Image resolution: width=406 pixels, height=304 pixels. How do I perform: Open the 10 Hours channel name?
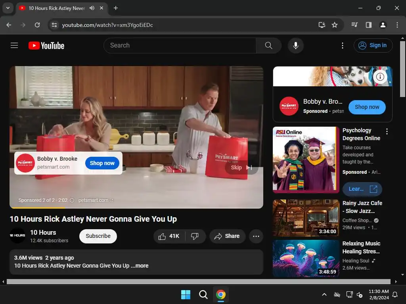[x=43, y=232]
